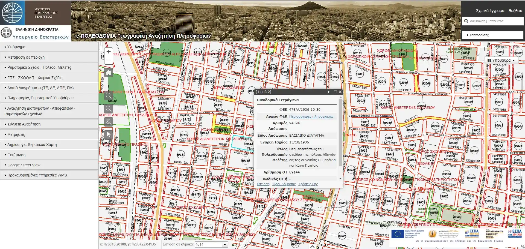Click the block label 92148 on map
This screenshot has width=525, height=249.
tap(167, 53)
